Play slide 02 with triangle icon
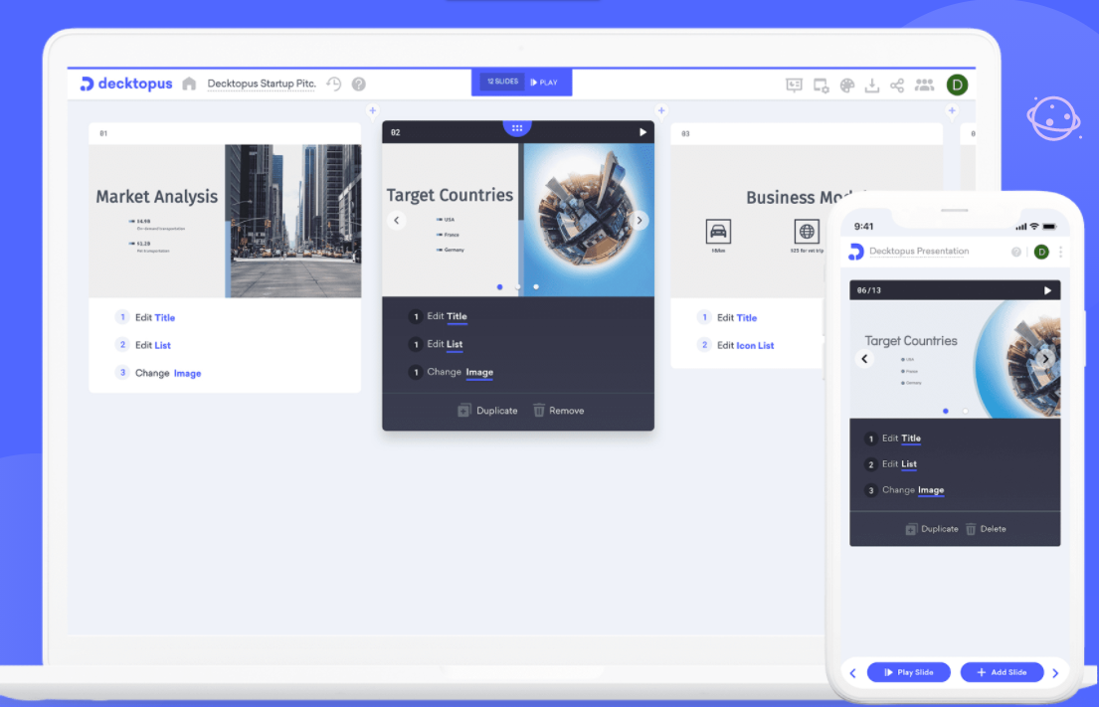Viewport: 1099px width, 707px height. (642, 131)
